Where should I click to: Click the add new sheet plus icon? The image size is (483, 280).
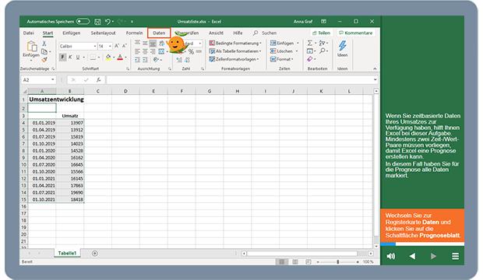point(95,254)
